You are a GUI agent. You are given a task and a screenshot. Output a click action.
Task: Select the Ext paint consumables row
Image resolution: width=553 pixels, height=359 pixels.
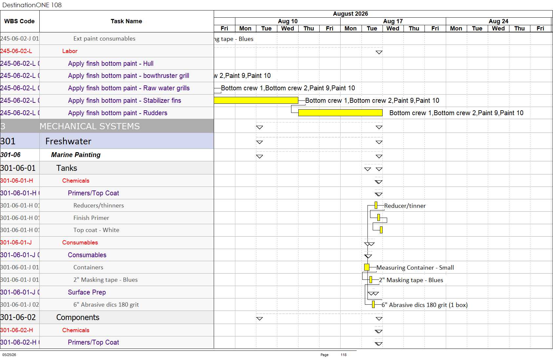click(x=107, y=39)
